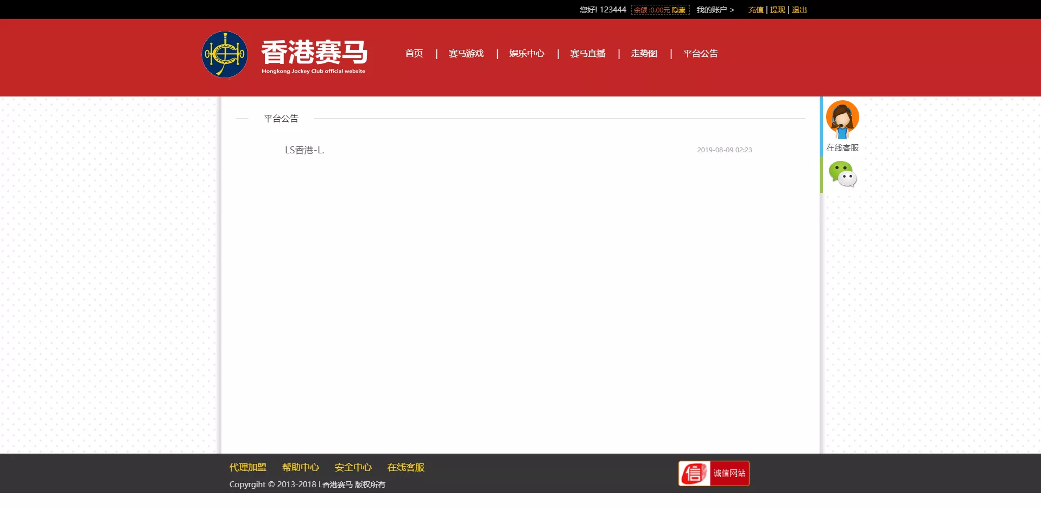Open 赛马直播 live racing page
1041x510 pixels.
click(x=588, y=53)
